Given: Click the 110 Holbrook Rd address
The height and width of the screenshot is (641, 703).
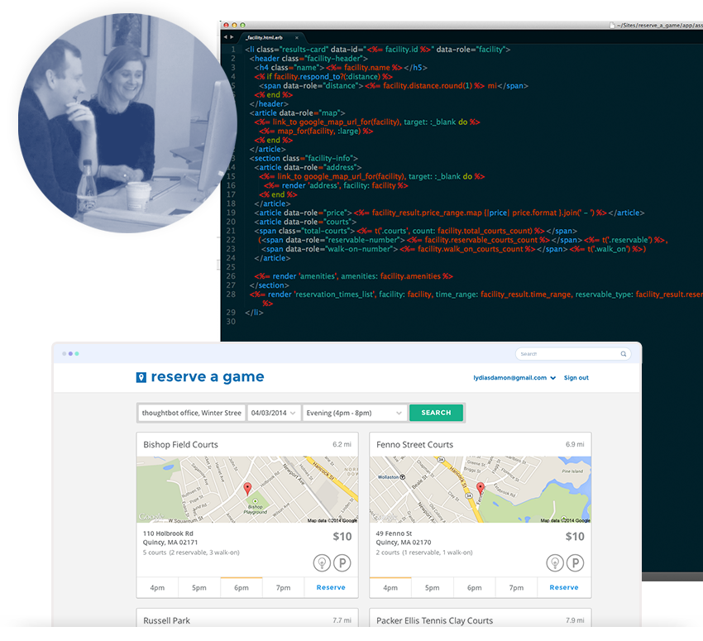Looking at the screenshot, I should [x=170, y=538].
